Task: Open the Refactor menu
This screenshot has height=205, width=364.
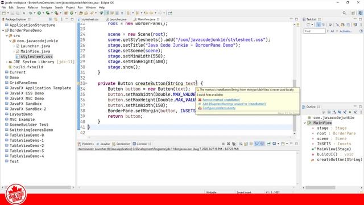Action: [x=33, y=7]
